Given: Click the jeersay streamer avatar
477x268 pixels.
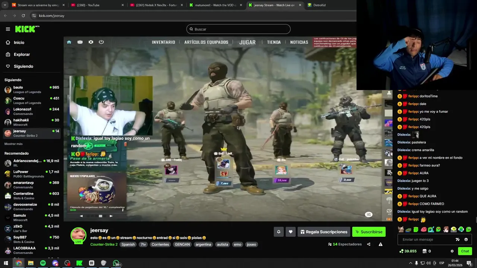Looking at the screenshot, I should point(78,235).
